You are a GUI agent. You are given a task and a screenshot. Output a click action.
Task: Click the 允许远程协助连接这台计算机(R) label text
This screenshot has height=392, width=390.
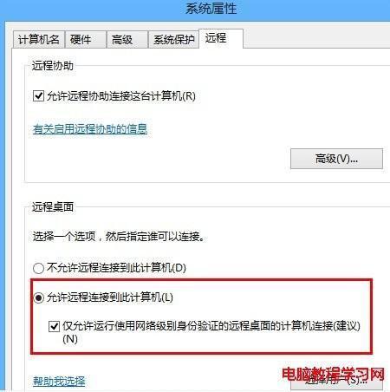(x=121, y=96)
